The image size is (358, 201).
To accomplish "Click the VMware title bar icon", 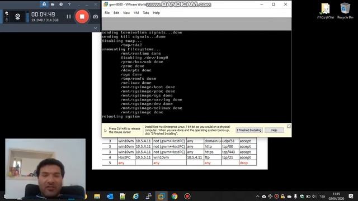I will (106, 4).
